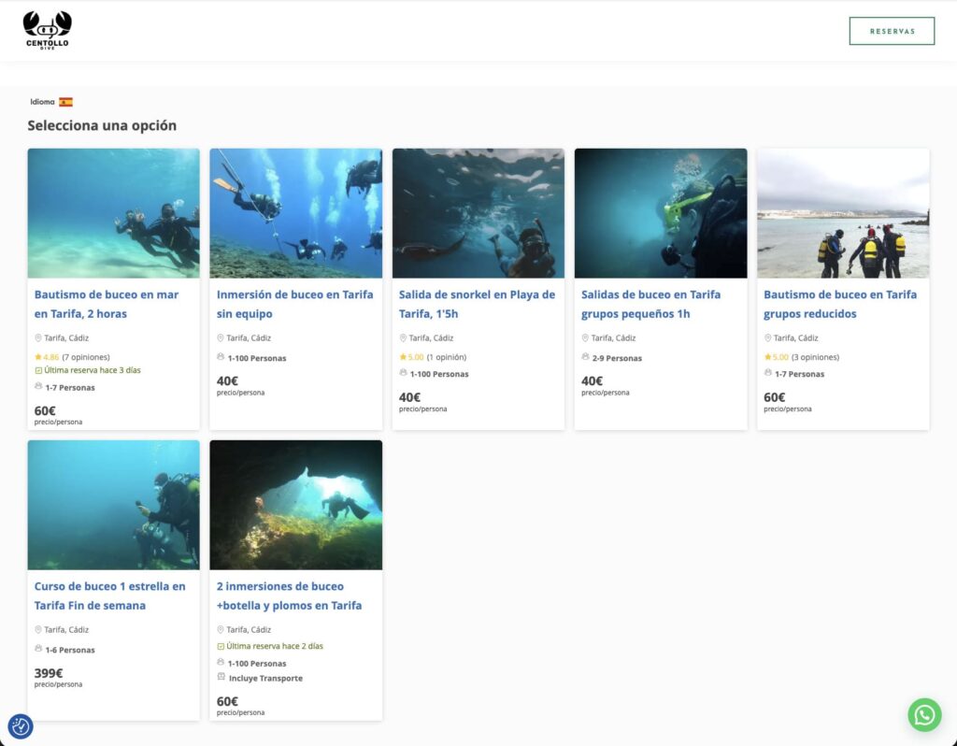Open Bautismo de buceo en Tarifa grupos reducidos
The image size is (957, 746).
tap(840, 304)
